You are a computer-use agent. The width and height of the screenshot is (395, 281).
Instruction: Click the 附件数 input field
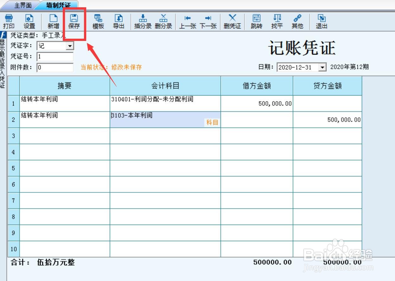click(x=55, y=67)
